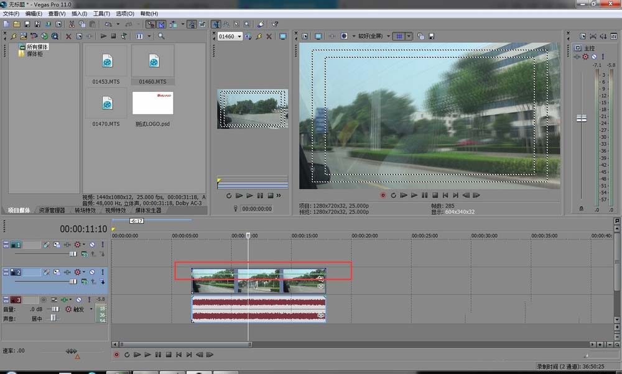Switch to the 资源管理器 tab
The image size is (622, 374).
click(52, 211)
